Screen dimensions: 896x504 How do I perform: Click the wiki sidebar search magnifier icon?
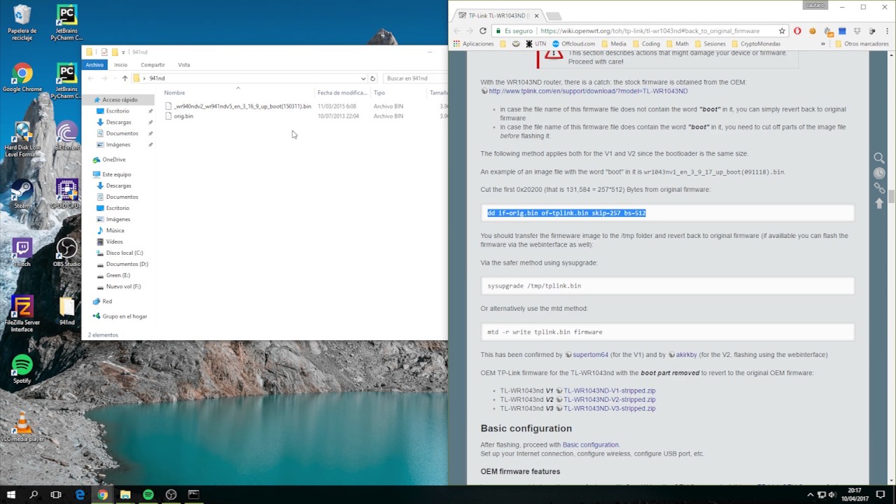tap(879, 158)
